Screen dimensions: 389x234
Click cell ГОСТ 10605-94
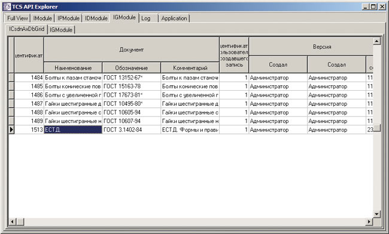point(132,112)
